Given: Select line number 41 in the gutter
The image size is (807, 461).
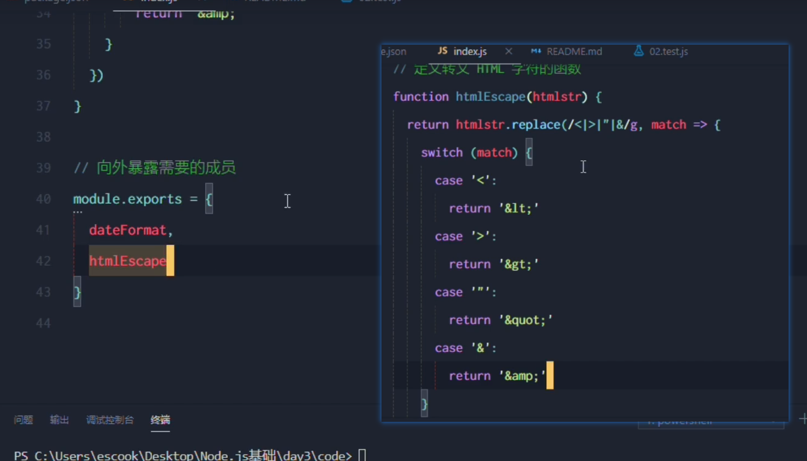Looking at the screenshot, I should (43, 230).
